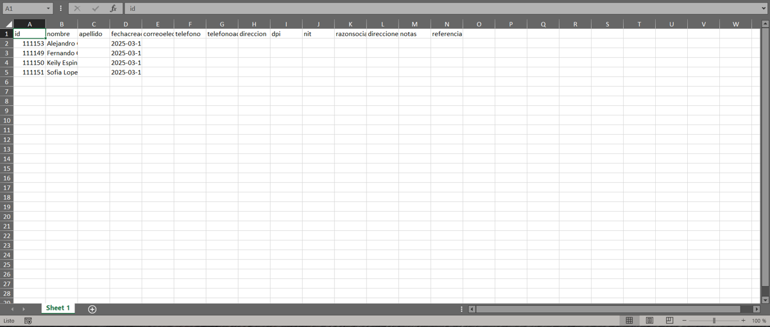Click the referencia header cell

[x=447, y=34]
